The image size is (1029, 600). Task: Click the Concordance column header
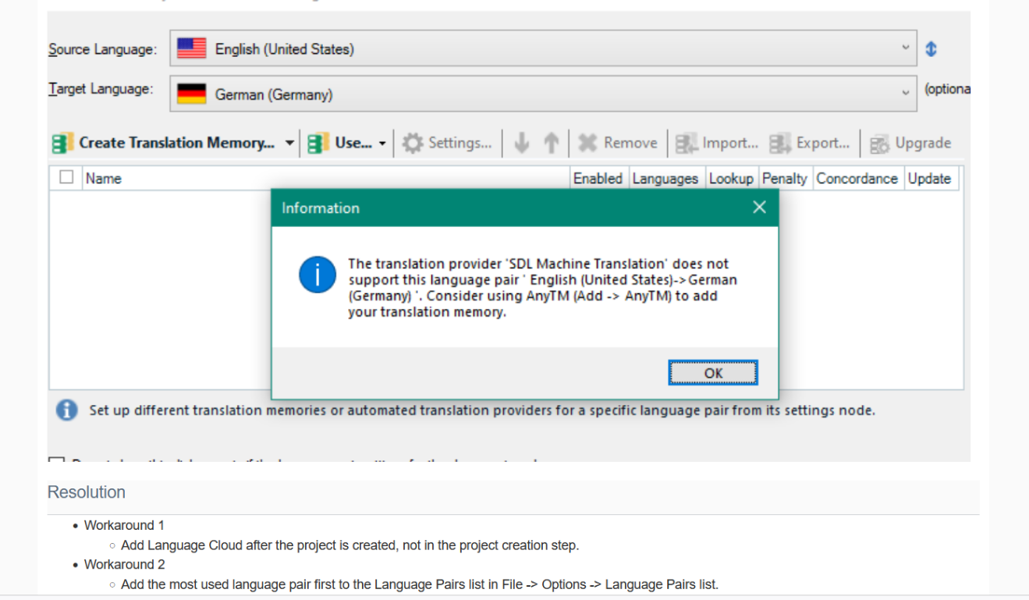pos(857,179)
